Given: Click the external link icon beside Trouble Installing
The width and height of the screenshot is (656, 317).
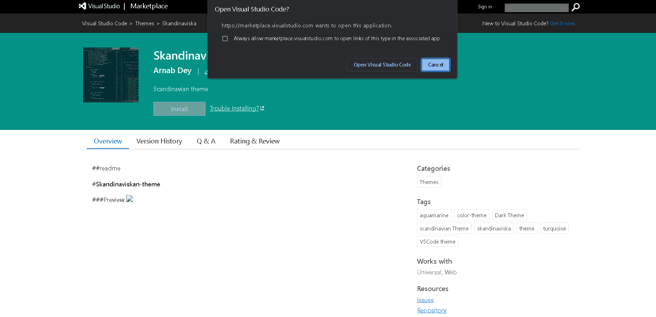Looking at the screenshot, I should click(262, 108).
